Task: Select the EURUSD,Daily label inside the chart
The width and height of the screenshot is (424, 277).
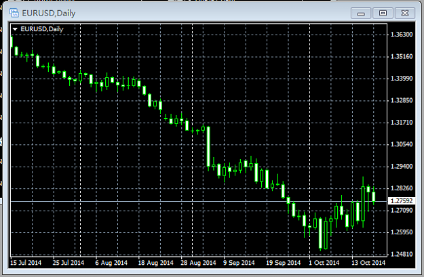Action: pos(42,29)
